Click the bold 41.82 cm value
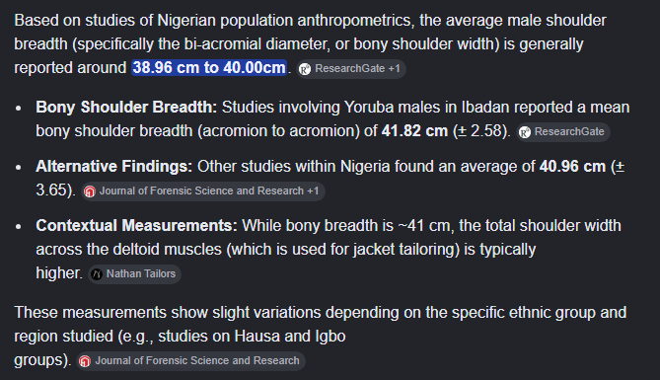 click(x=414, y=131)
